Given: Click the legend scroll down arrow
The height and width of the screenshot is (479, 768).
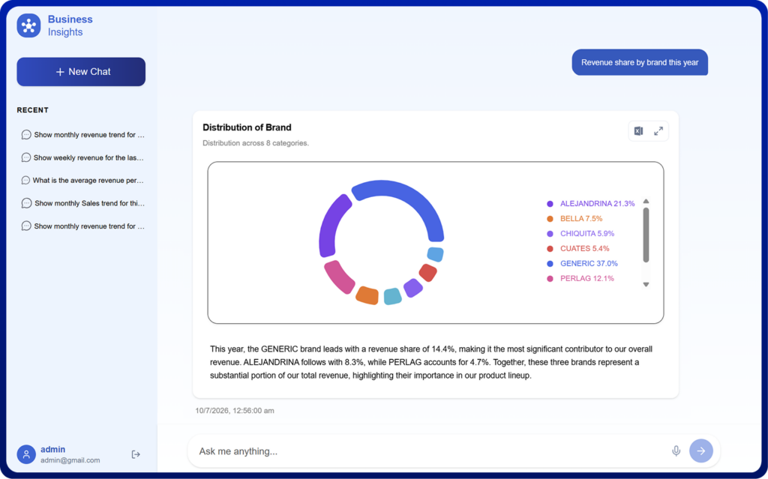Looking at the screenshot, I should (x=646, y=285).
